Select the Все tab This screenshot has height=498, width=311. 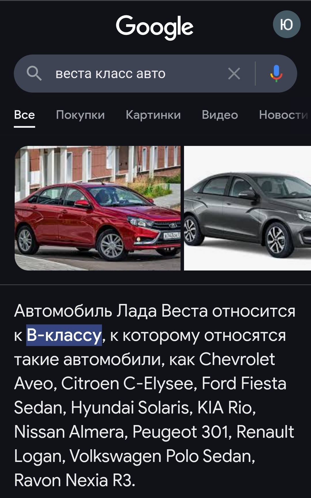(x=24, y=115)
